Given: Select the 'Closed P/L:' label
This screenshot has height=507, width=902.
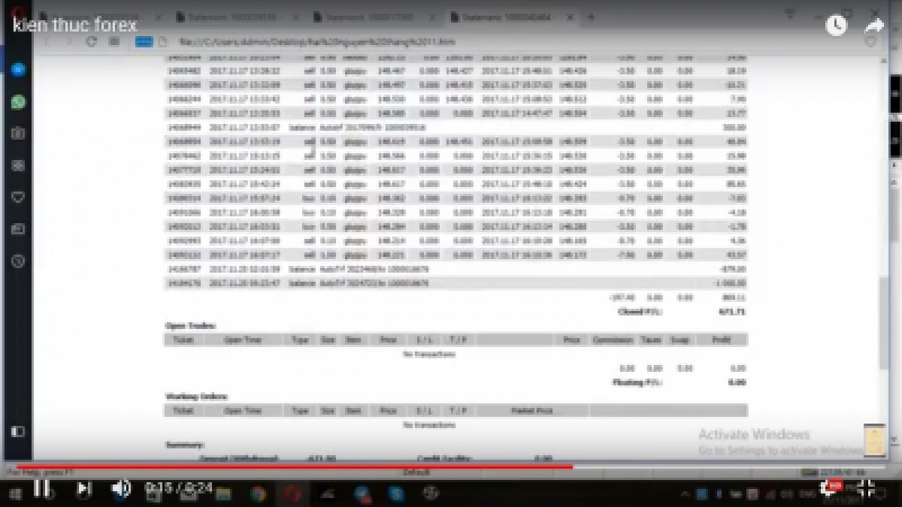Looking at the screenshot, I should [641, 311].
